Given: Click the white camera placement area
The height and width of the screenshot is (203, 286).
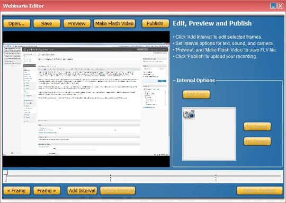Looking at the screenshot, I should (x=209, y=134).
